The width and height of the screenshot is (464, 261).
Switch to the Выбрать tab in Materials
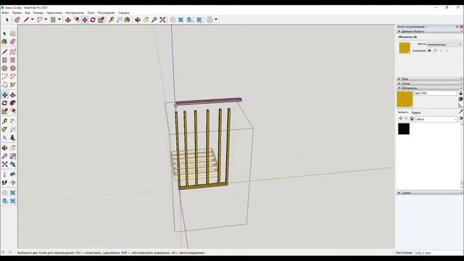point(403,112)
